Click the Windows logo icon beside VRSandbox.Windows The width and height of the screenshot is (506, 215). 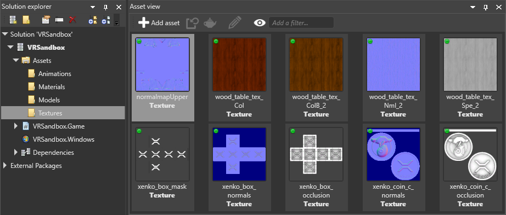[x=26, y=140]
